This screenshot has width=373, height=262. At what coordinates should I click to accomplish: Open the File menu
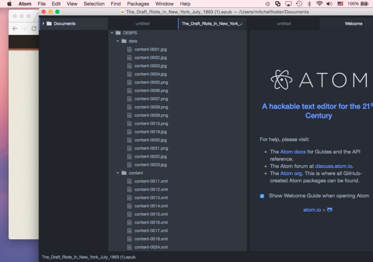click(41, 4)
